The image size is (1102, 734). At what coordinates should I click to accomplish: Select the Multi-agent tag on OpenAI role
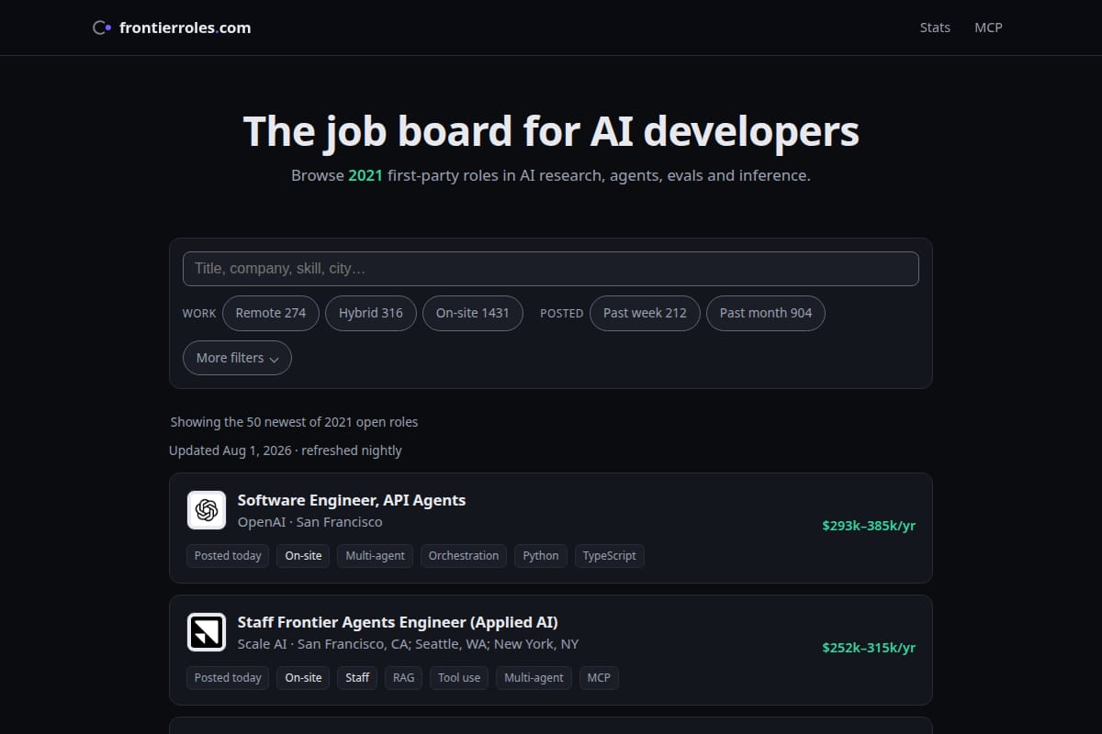tap(375, 556)
